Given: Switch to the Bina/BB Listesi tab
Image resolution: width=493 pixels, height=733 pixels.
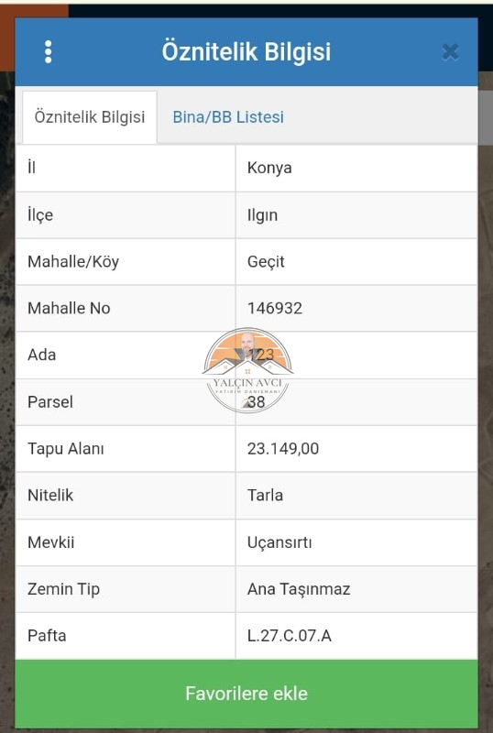Looking at the screenshot, I should 228,117.
